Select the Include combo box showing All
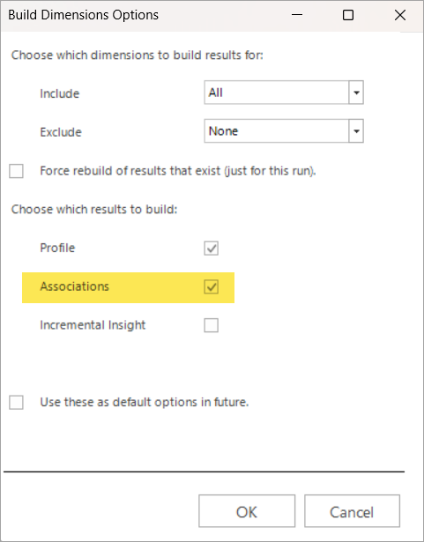The width and height of the screenshot is (424, 542). pos(284,93)
